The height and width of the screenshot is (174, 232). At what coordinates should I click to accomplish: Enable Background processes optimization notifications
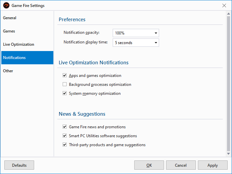(65, 85)
